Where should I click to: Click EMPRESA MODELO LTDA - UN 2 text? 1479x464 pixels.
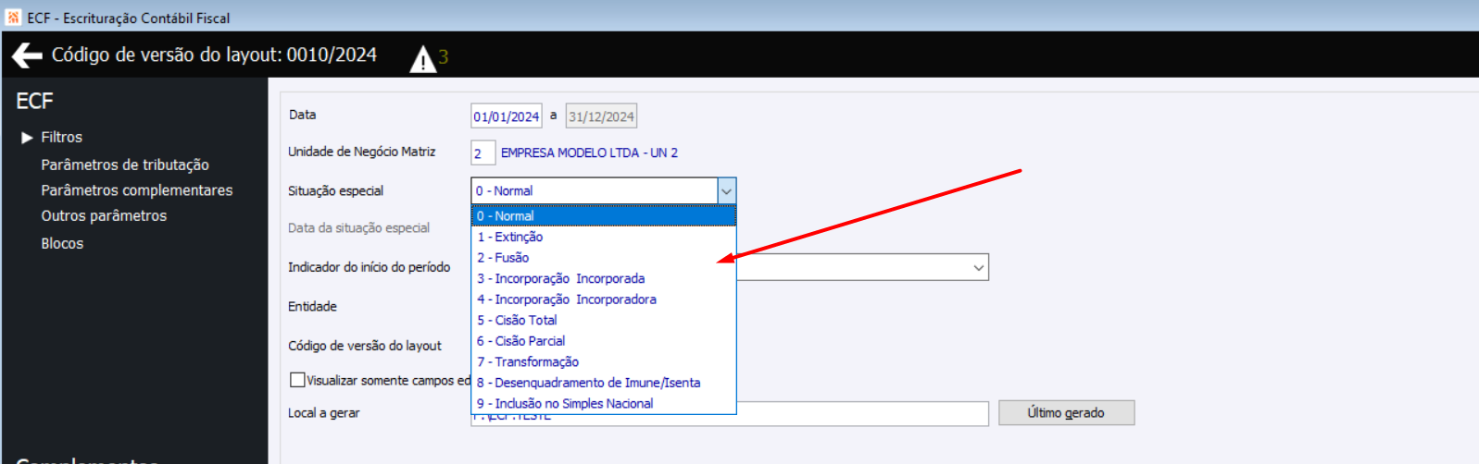coord(589,153)
